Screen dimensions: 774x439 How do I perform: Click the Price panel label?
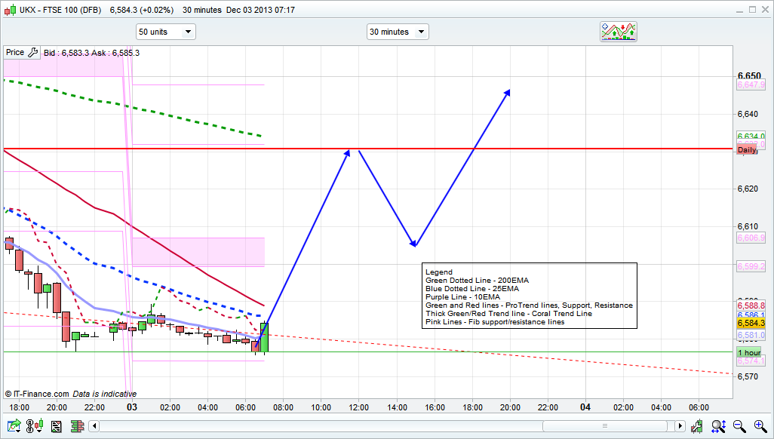tap(15, 53)
